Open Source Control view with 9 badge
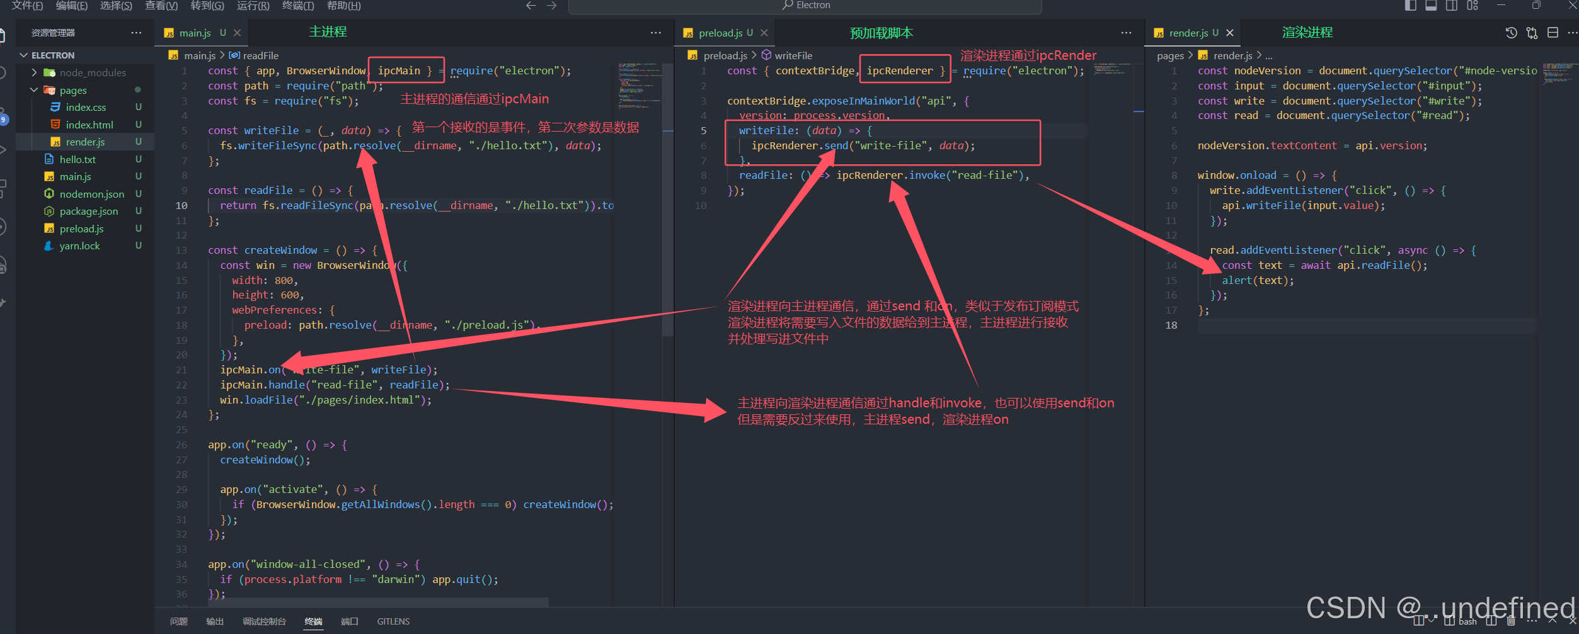 [3, 117]
